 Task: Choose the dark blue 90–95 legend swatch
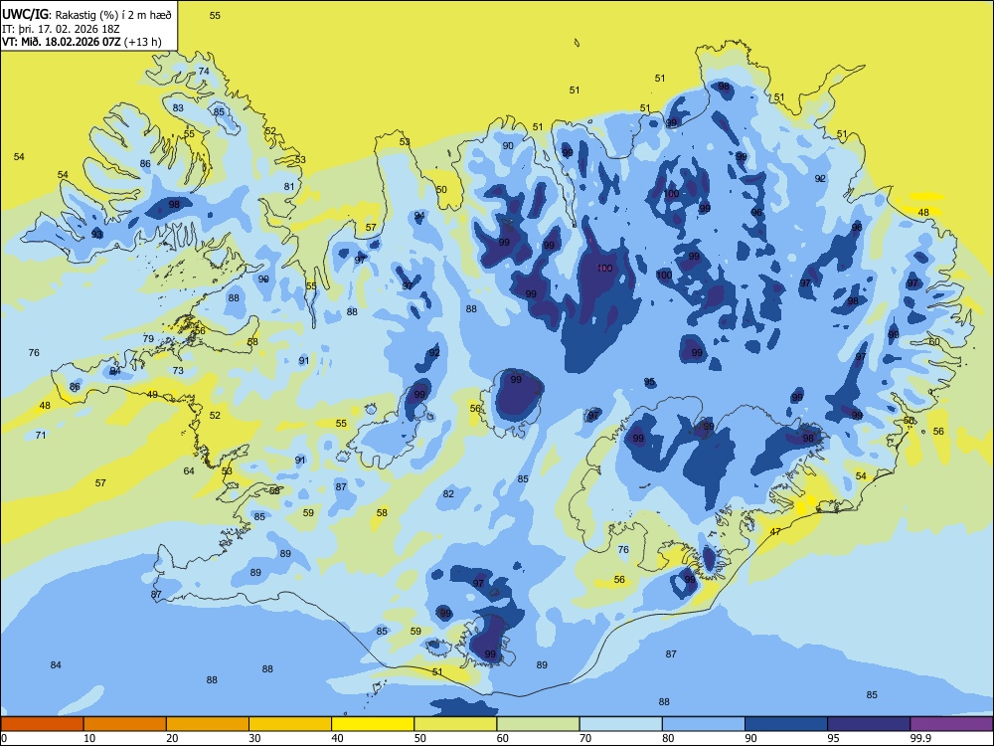pos(786,724)
